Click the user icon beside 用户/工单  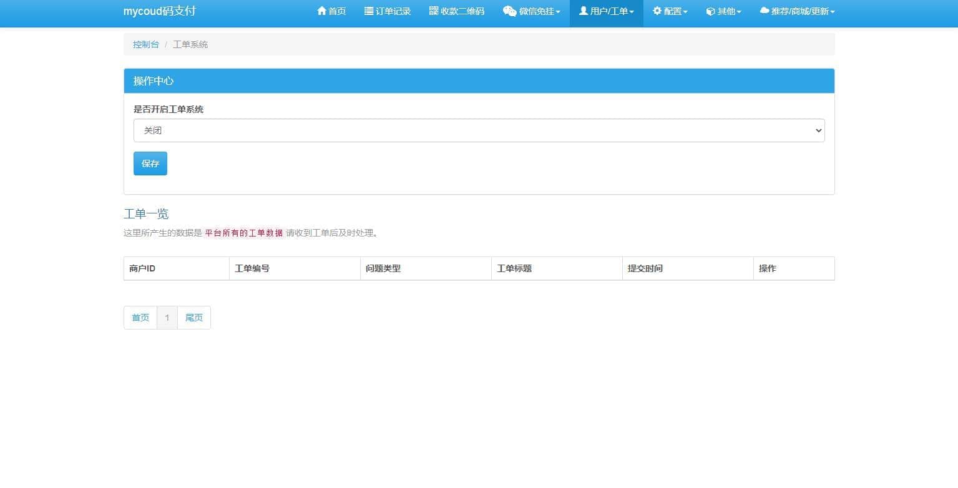click(584, 11)
